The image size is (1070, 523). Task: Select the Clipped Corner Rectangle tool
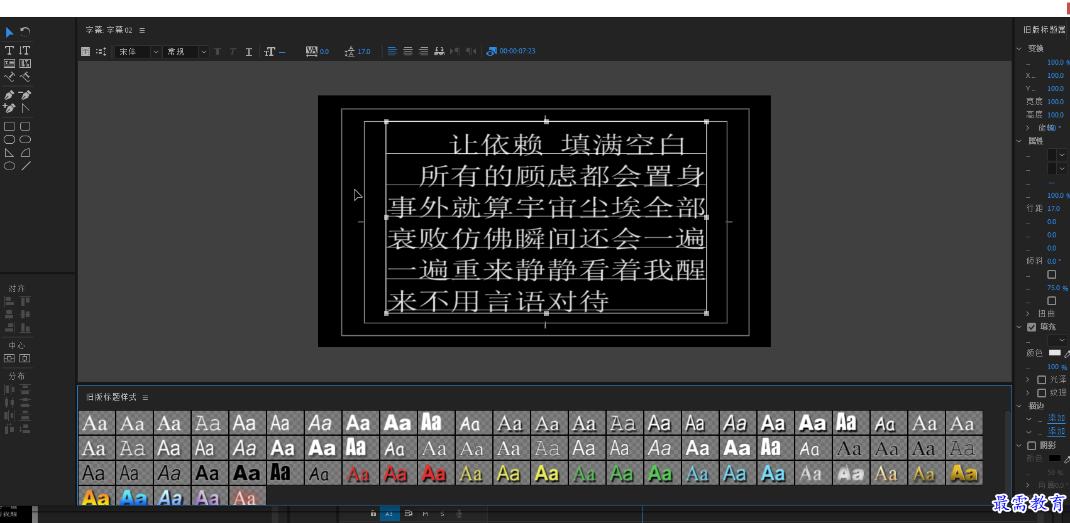(x=9, y=139)
